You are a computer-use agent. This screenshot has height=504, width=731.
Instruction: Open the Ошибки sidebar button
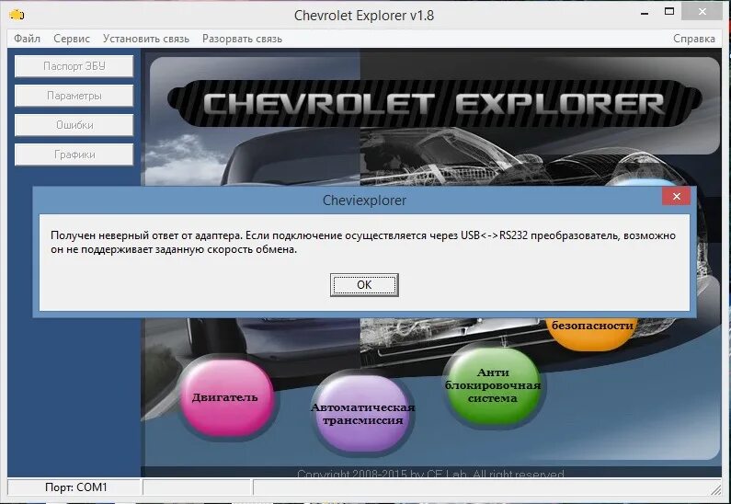coord(74,125)
